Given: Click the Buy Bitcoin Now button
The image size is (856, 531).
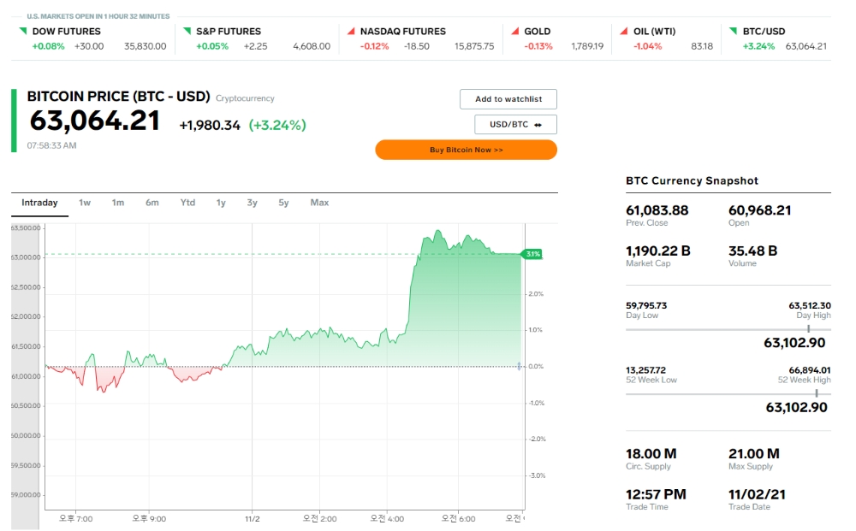Looking at the screenshot, I should pos(467,150).
